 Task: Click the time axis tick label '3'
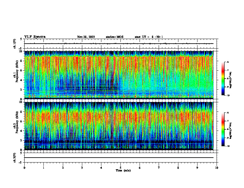coord(82,168)
